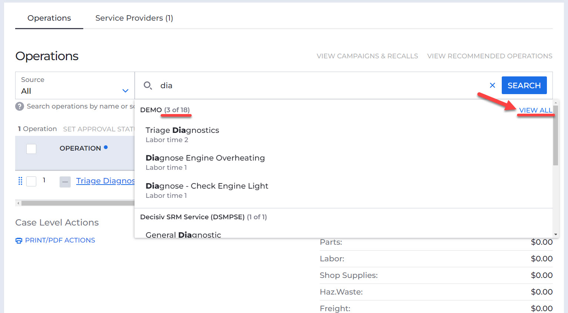
Task: Click the question mark help icon
Action: click(x=19, y=106)
